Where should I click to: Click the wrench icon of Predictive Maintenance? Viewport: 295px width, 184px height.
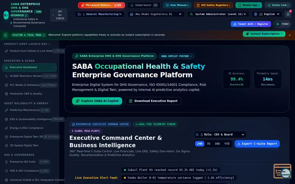tap(6, 110)
